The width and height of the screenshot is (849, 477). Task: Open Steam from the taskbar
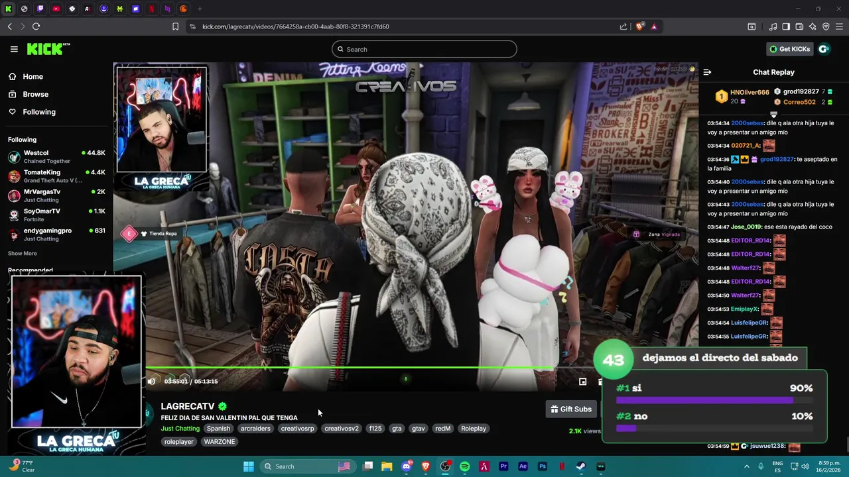pyautogui.click(x=580, y=466)
